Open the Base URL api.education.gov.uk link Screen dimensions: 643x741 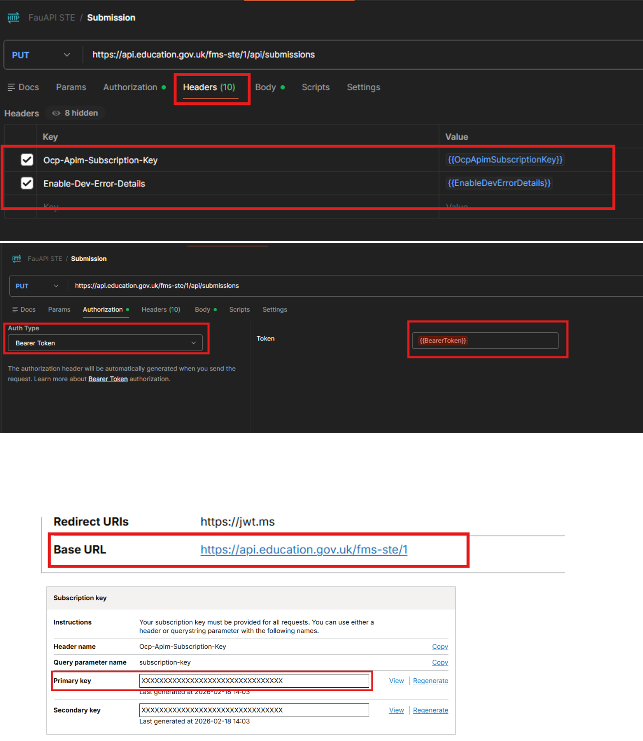tap(304, 550)
